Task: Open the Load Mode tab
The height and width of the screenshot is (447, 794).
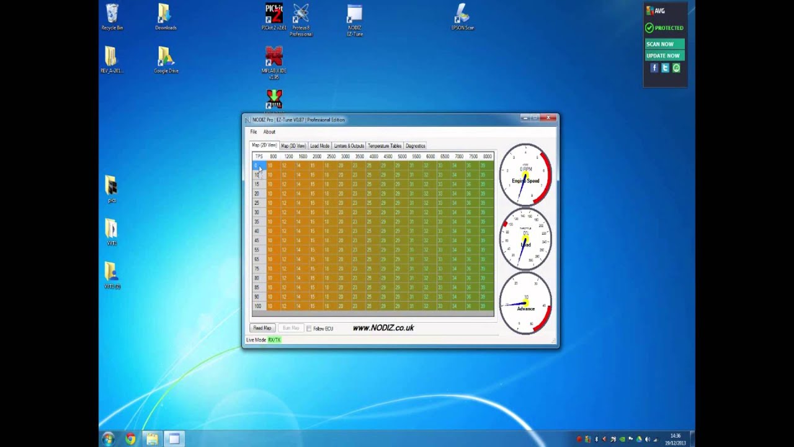Action: click(x=319, y=146)
